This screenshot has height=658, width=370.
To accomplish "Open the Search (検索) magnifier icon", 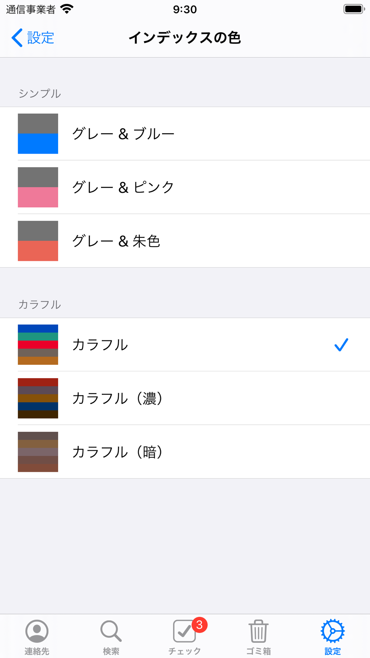I will click(111, 631).
